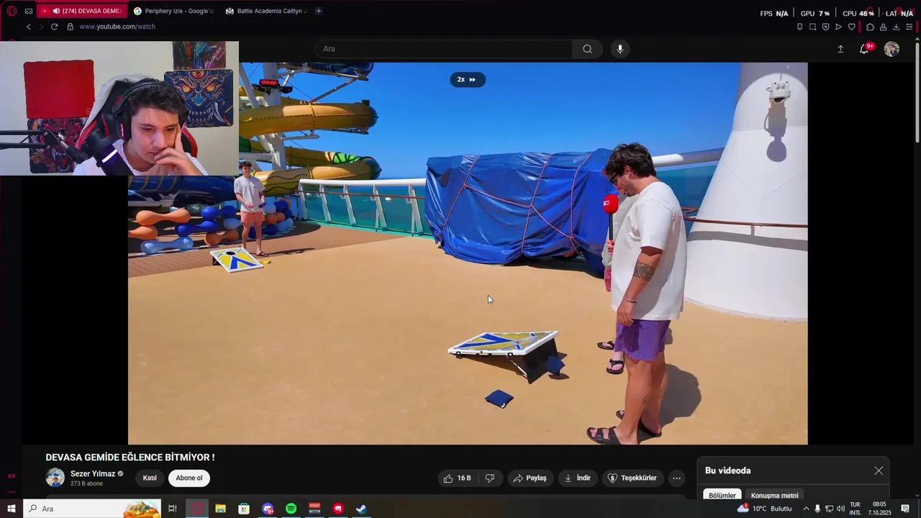Switch to the DEVASA GEMİDE YouTube tab
Image resolution: width=921 pixels, height=518 pixels.
pyautogui.click(x=81, y=11)
